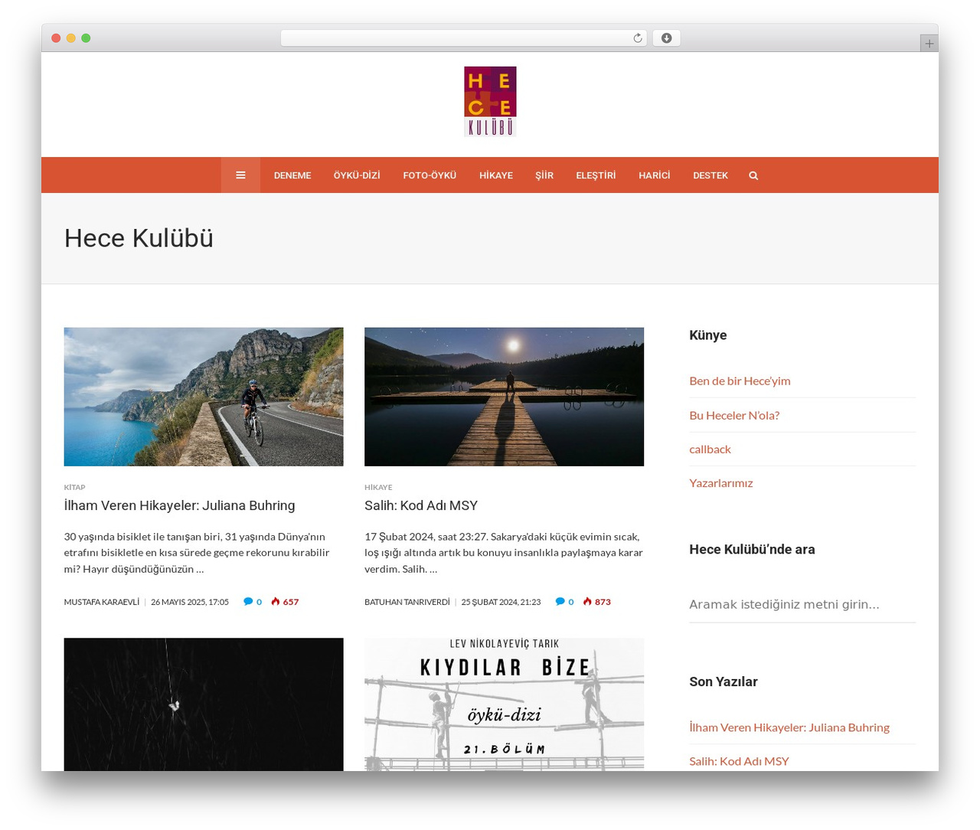This screenshot has height=830, width=980.
Task: Open the HİKAYE menu item
Action: point(496,175)
